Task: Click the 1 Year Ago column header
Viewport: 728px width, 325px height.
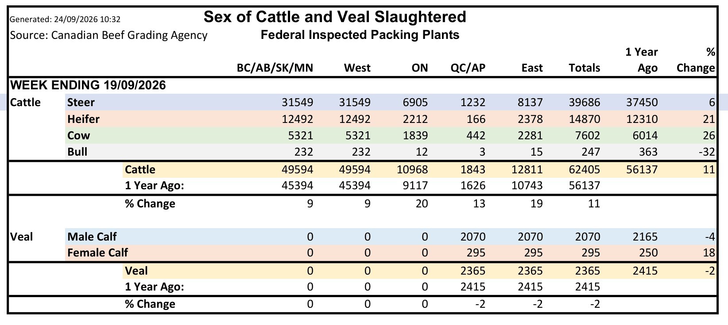Action: (x=642, y=60)
